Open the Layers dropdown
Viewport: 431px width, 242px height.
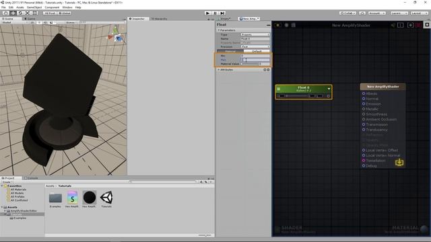click(399, 13)
